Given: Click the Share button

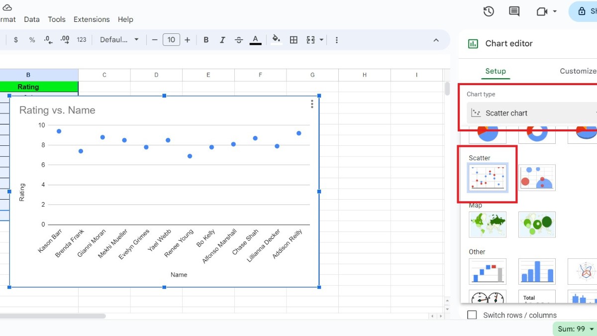Looking at the screenshot, I should [x=586, y=11].
